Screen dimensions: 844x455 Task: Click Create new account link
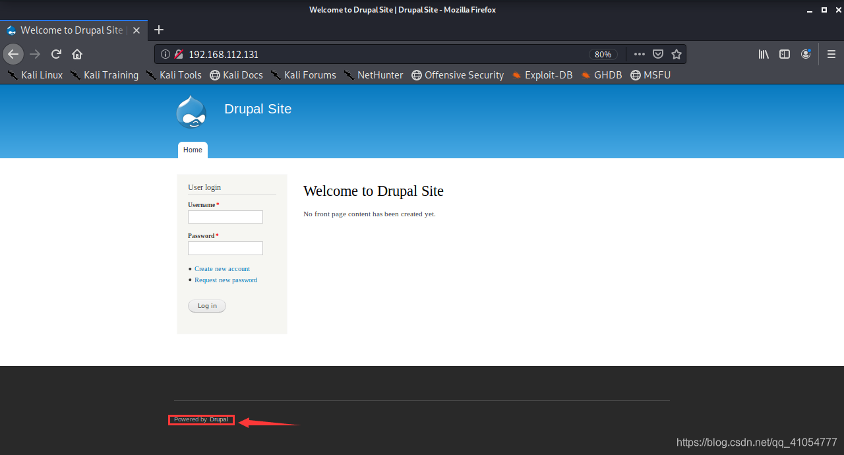[222, 269]
